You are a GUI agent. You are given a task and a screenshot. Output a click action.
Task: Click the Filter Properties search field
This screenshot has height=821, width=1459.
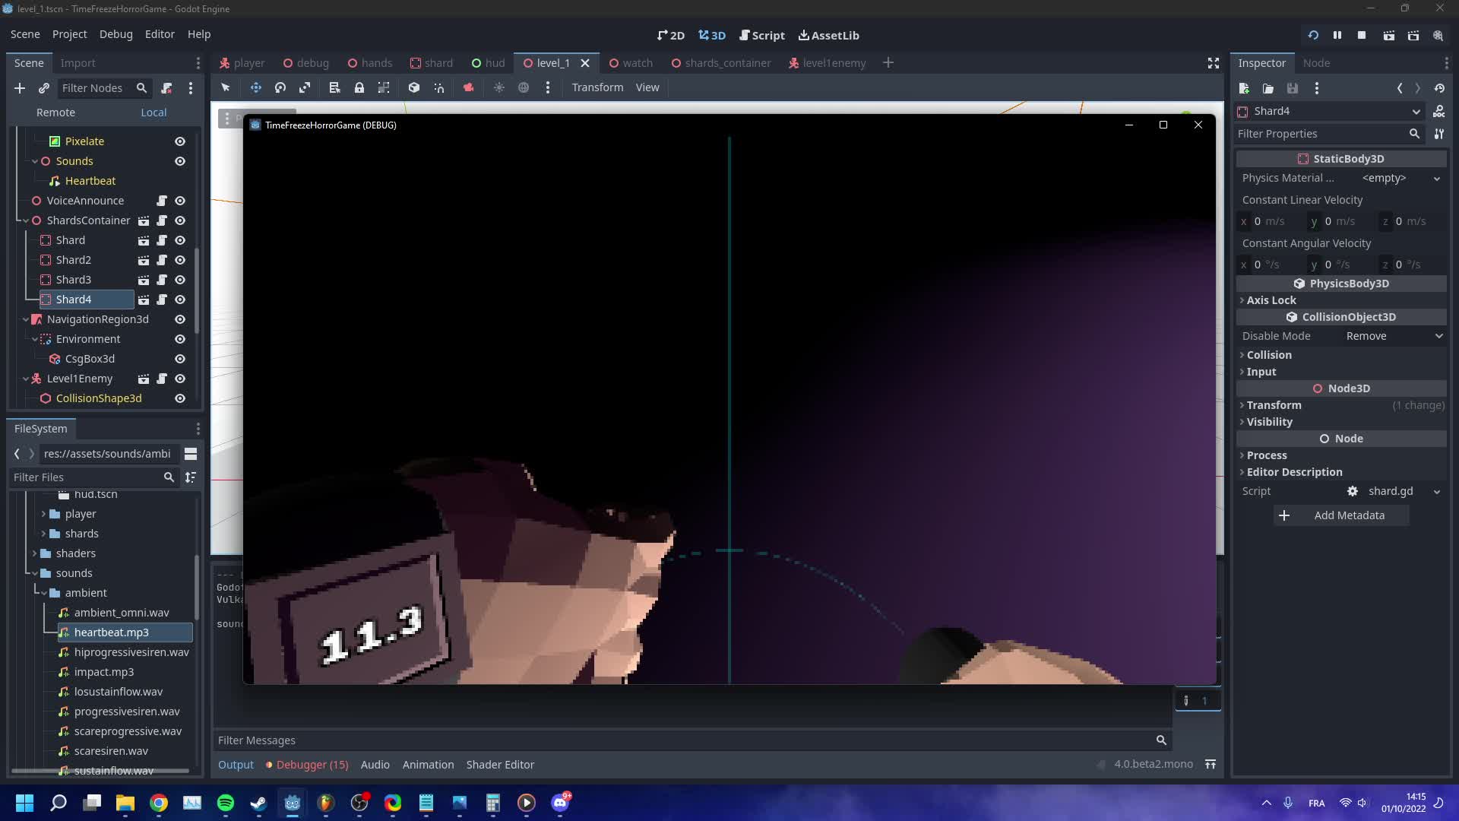(x=1326, y=134)
